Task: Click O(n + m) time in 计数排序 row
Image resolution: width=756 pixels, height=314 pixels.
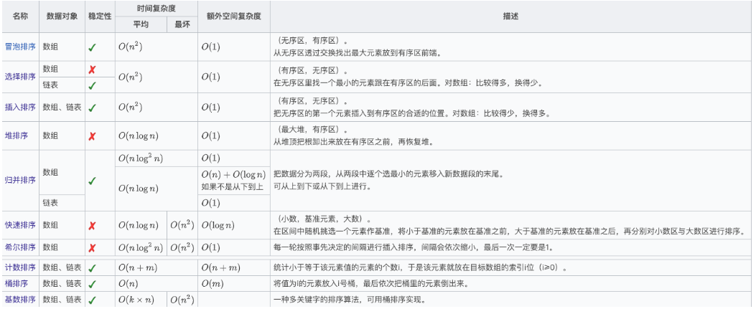Action: click(138, 267)
